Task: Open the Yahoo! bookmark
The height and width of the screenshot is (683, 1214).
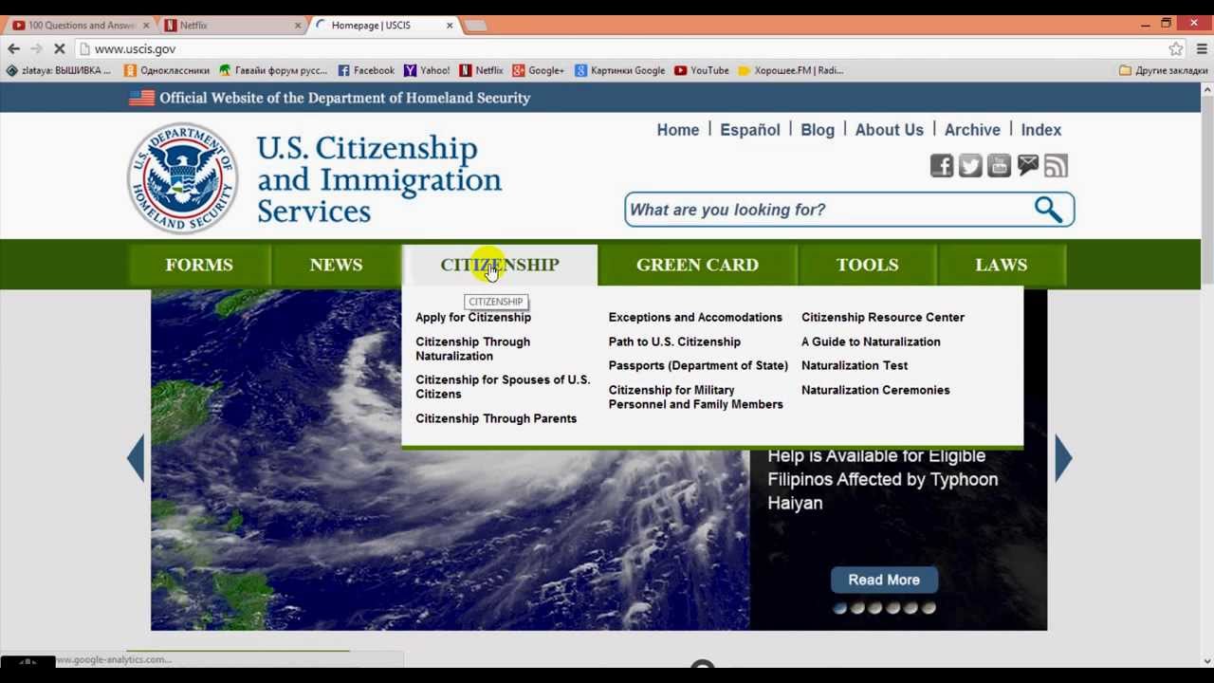Action: (427, 70)
